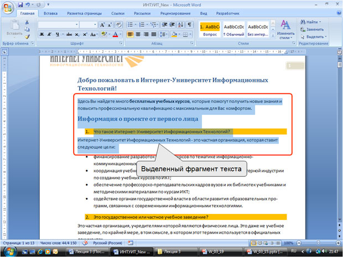The image size is (343, 257).
Task: Increase font size with grow font icon
Action: 103,25
